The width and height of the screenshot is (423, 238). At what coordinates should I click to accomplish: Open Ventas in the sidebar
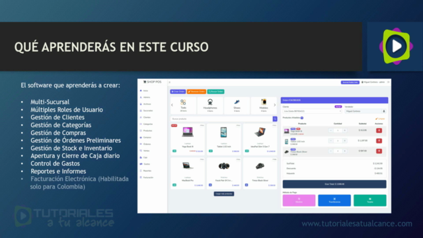coord(145,151)
